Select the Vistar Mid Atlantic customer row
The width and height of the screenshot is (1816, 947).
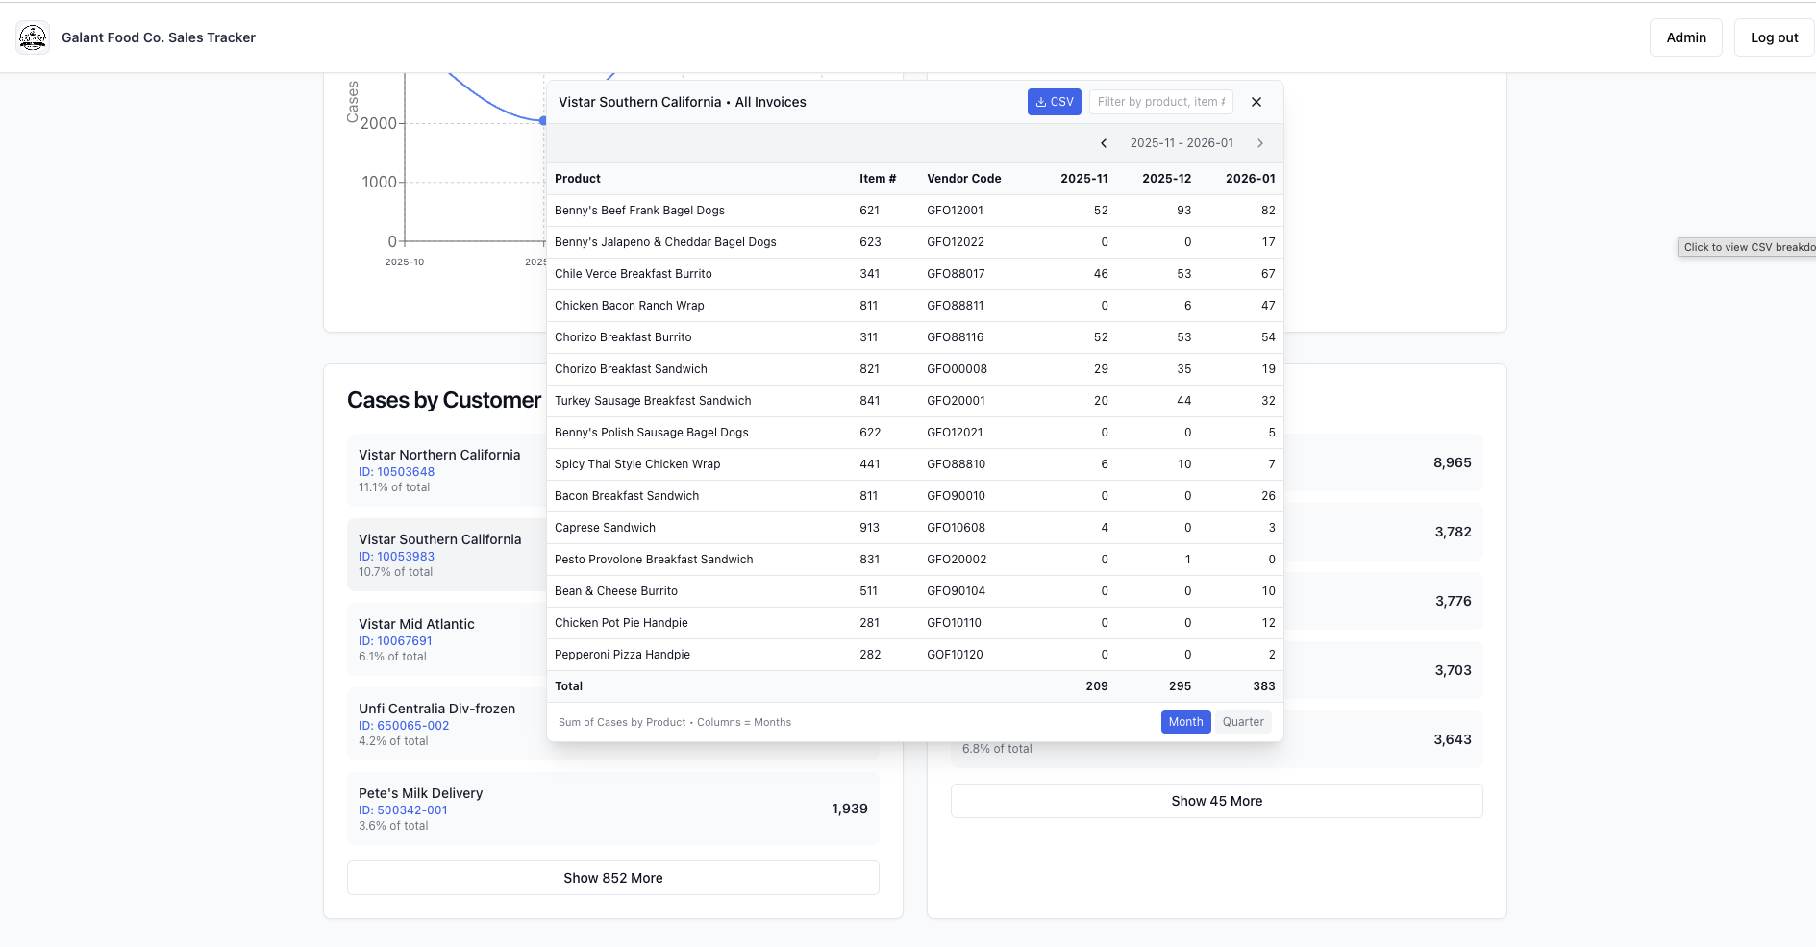point(447,639)
